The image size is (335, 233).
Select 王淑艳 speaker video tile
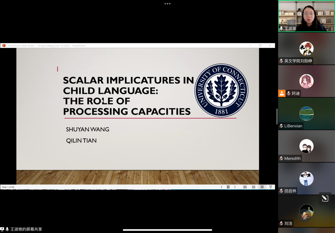[306, 16]
